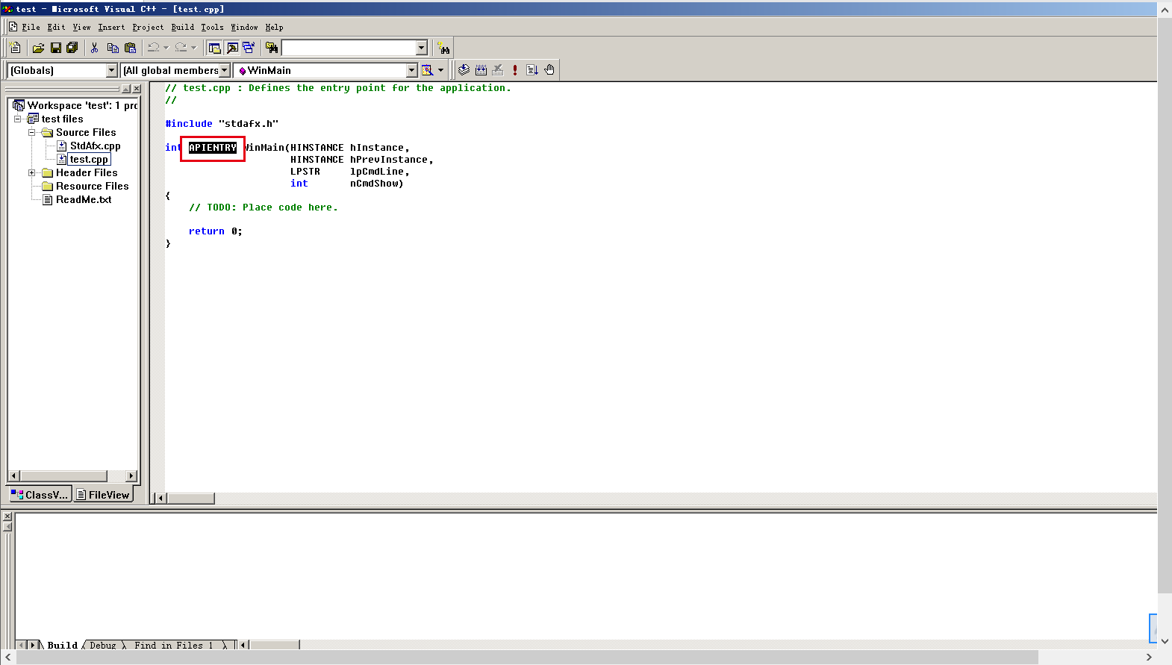This screenshot has height=665, width=1172.
Task: Open the All global members filter dropdown
Action: tap(224, 70)
